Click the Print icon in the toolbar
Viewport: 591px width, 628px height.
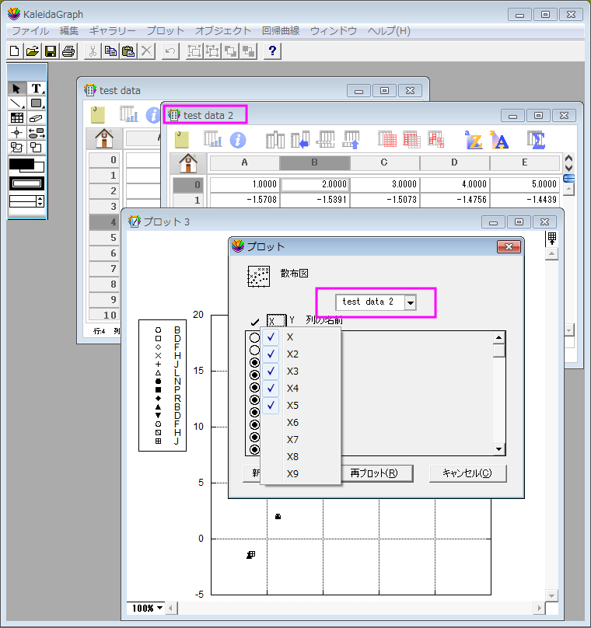(x=68, y=51)
